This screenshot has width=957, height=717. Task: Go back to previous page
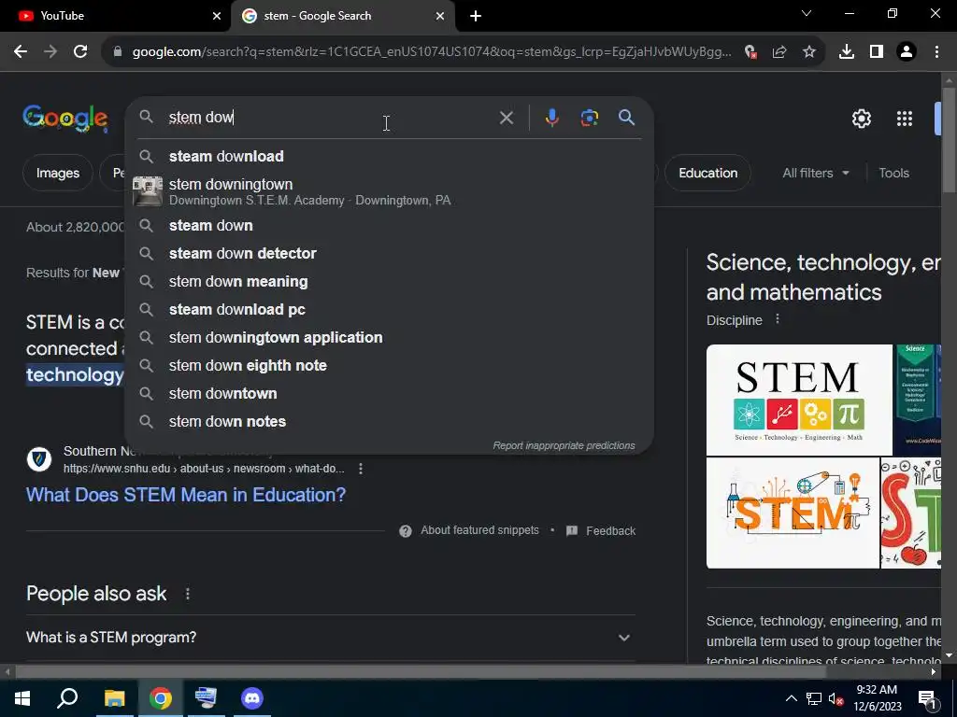pyautogui.click(x=21, y=52)
